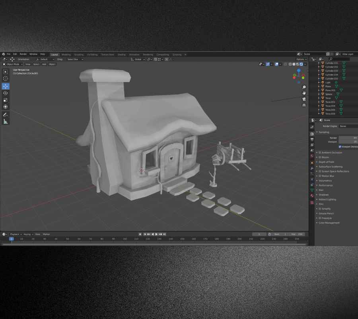Open the Tool properties tab
Image resolution: width=358 pixels, height=319 pixels.
312,127
